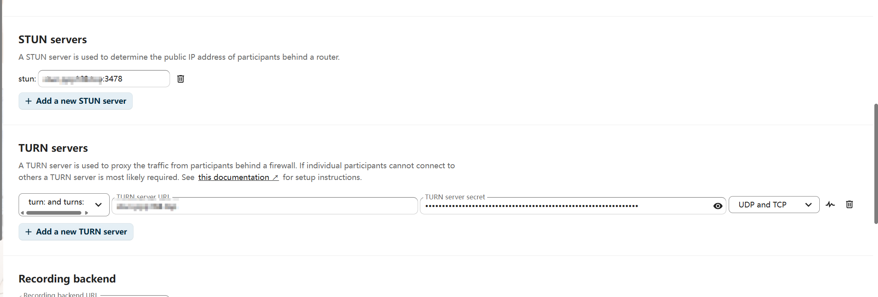The image size is (878, 297).
Task: Click the right scroll arrow in scheme selector
Action: pos(87,213)
